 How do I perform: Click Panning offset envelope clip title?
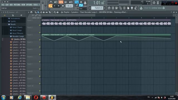pos(69,35)
